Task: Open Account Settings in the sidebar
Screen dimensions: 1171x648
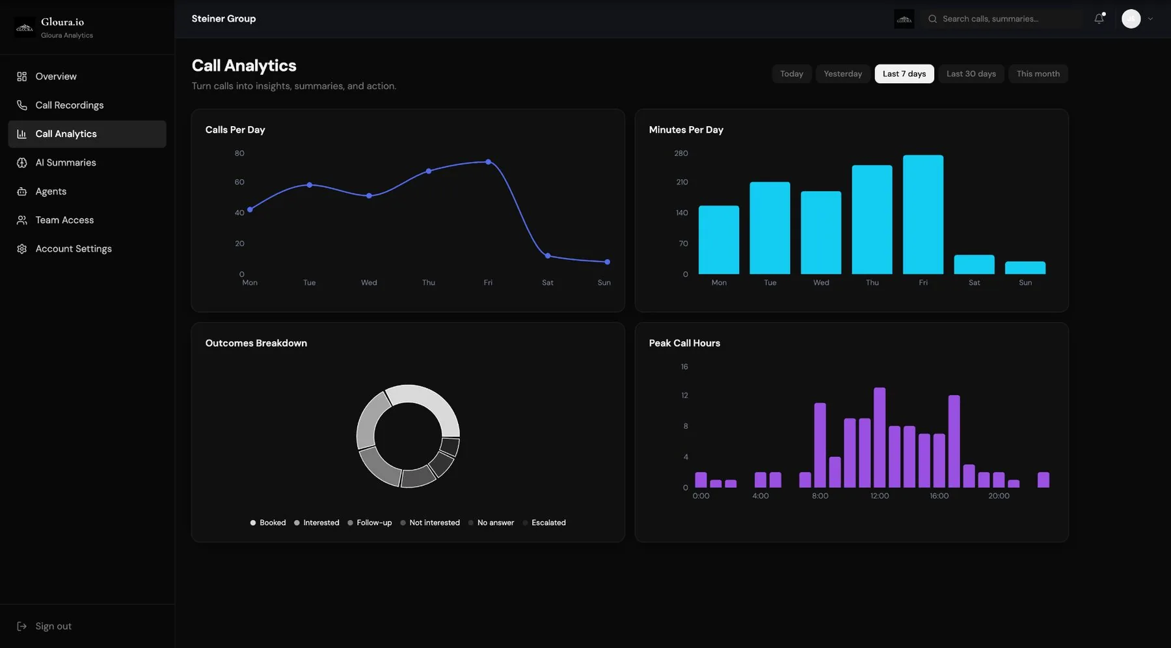Action: [87, 249]
